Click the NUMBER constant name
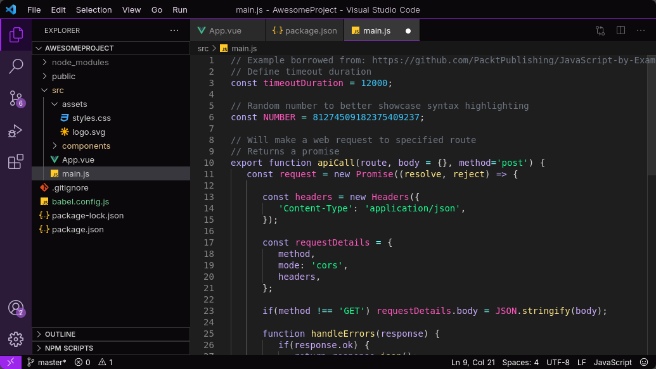 [279, 117]
